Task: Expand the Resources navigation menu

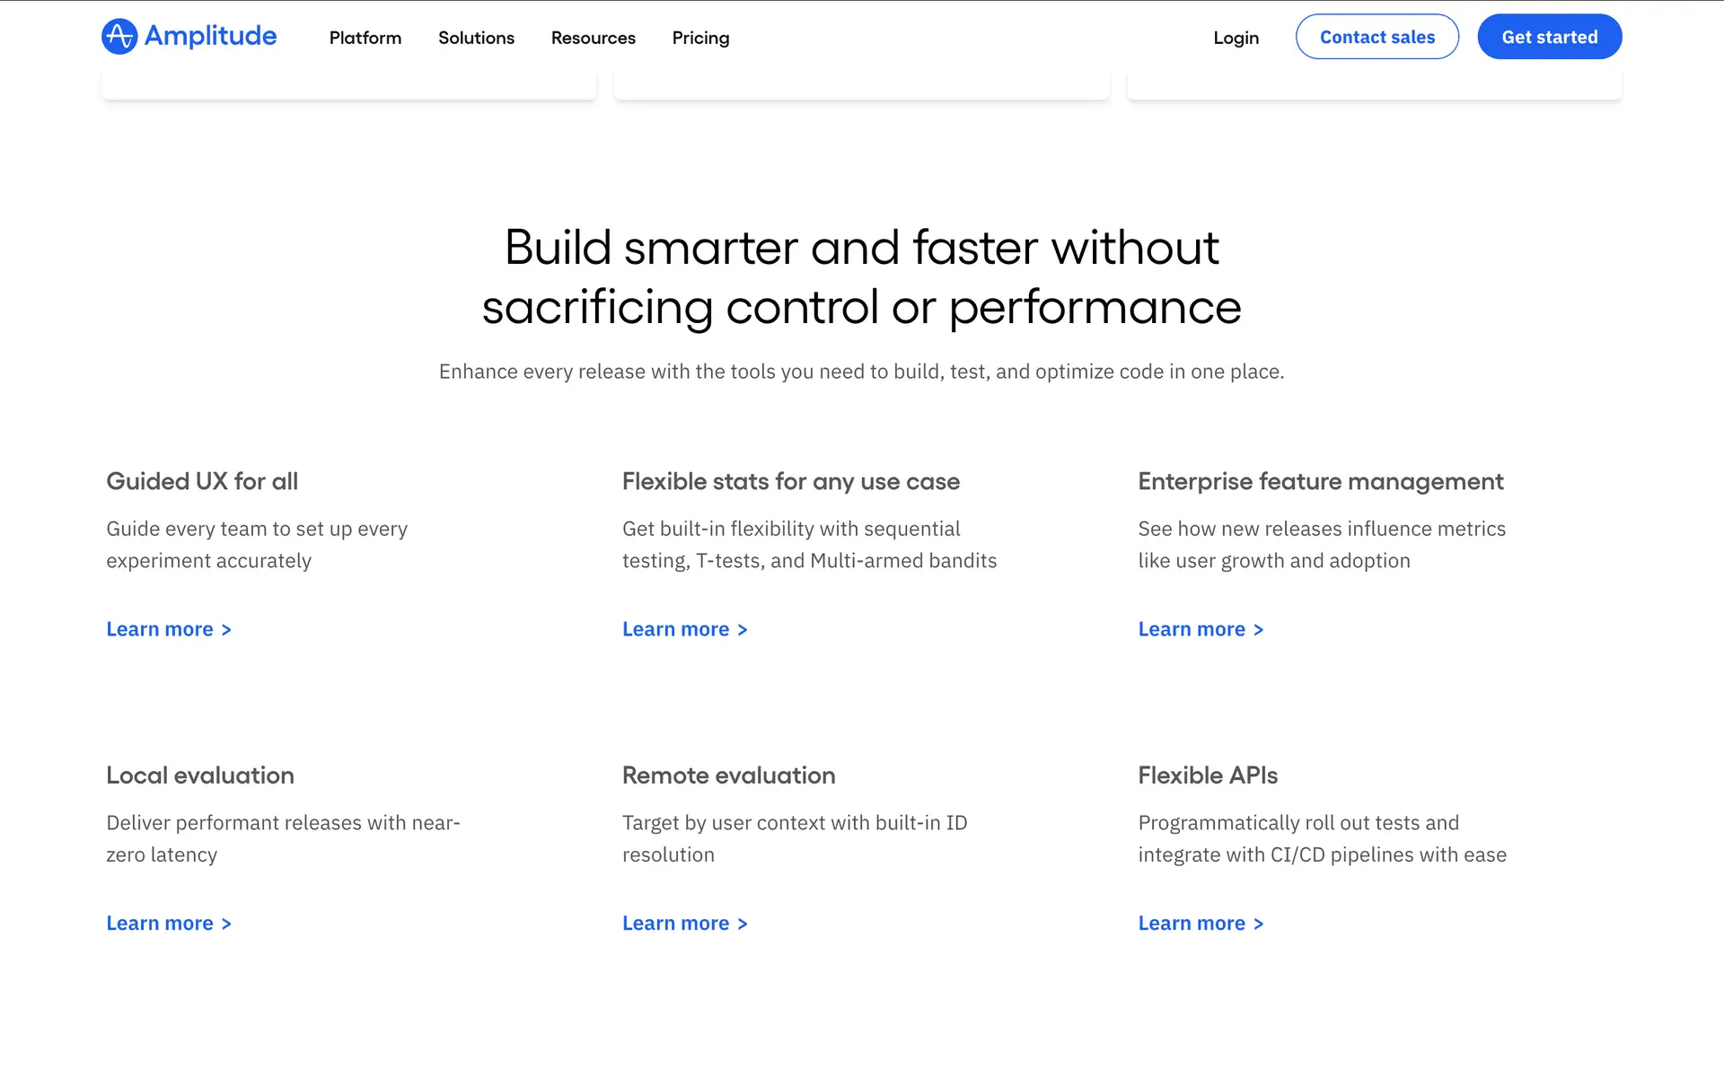Action: pyautogui.click(x=593, y=38)
